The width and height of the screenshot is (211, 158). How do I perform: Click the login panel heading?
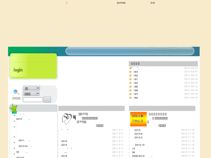pos(18,70)
